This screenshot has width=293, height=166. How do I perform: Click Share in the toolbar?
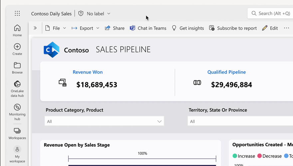[x=115, y=28]
